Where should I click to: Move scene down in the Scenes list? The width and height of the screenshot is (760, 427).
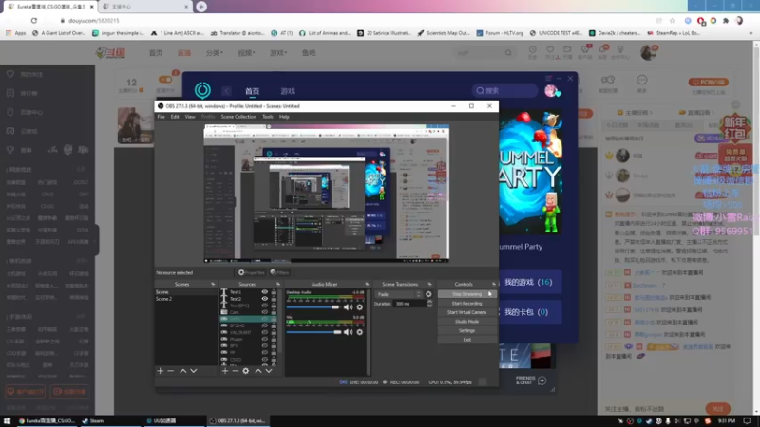pos(194,371)
